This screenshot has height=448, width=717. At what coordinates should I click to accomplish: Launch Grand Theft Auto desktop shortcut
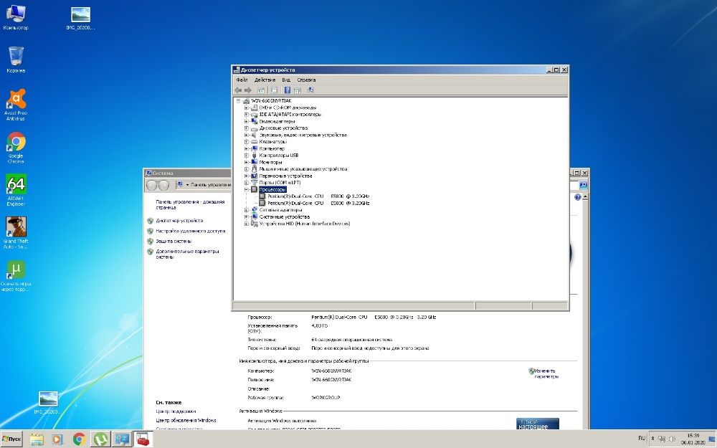(x=16, y=228)
